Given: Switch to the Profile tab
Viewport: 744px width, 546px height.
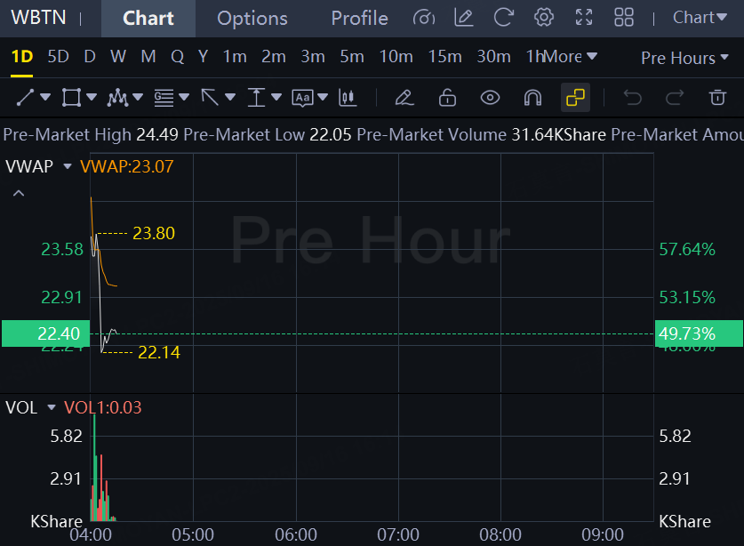Looking at the screenshot, I should coord(360,18).
